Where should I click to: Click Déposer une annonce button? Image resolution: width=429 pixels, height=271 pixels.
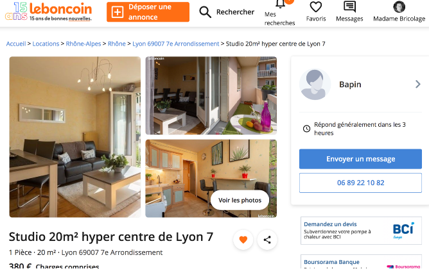tap(148, 12)
